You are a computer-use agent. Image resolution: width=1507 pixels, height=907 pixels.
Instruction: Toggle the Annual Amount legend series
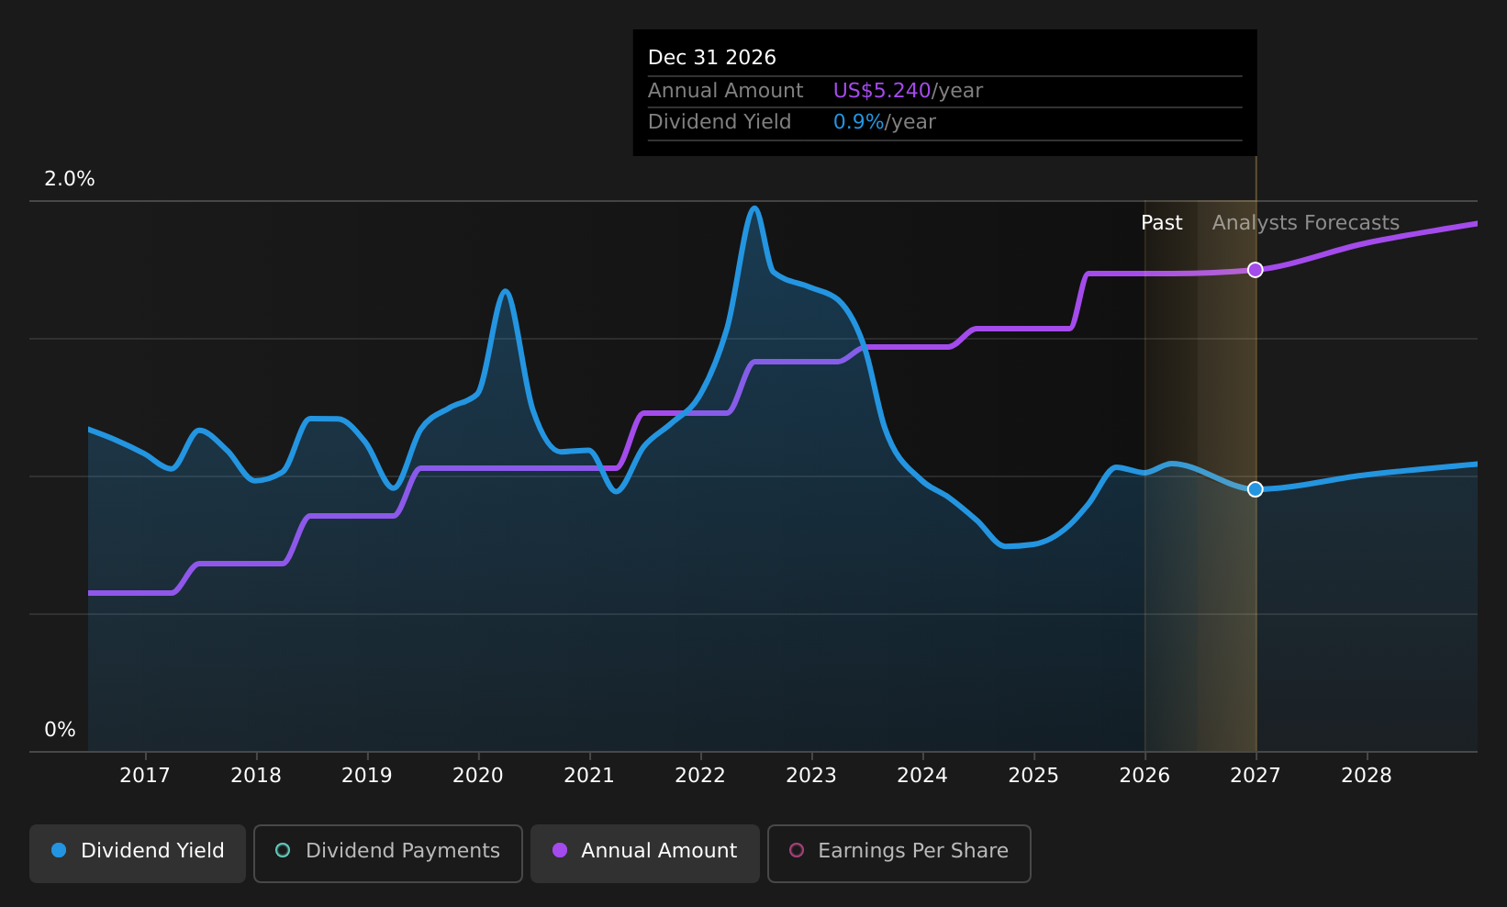[x=644, y=853]
